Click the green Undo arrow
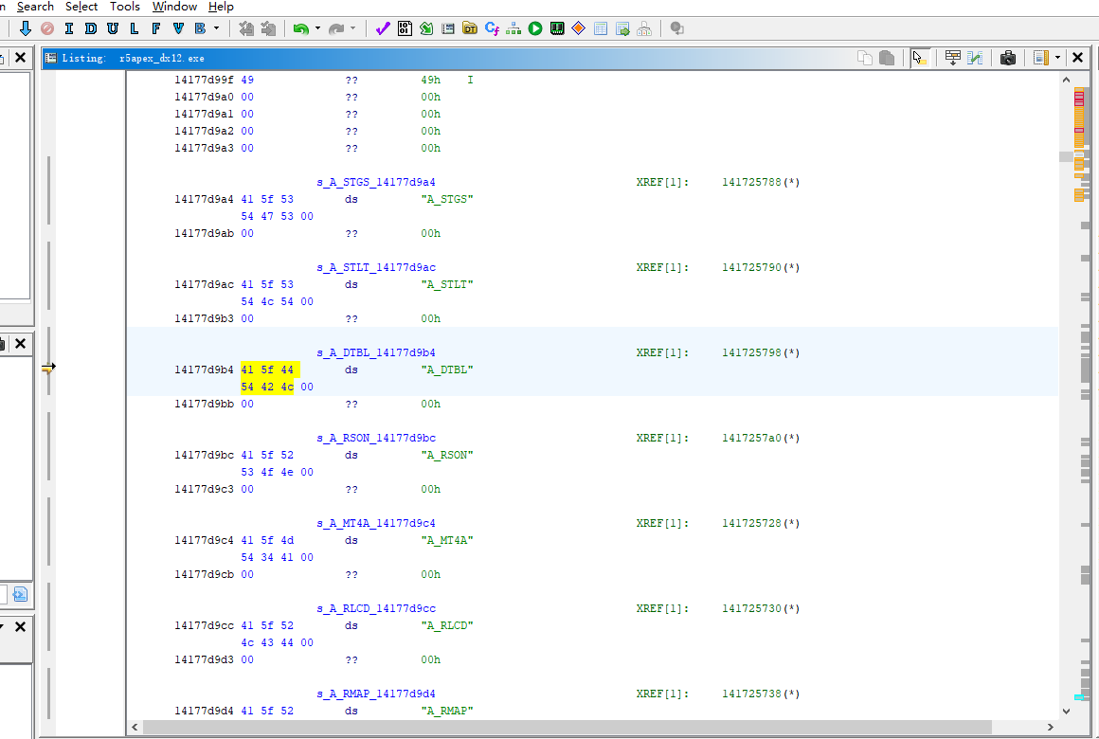This screenshot has width=1099, height=739. pos(300,28)
